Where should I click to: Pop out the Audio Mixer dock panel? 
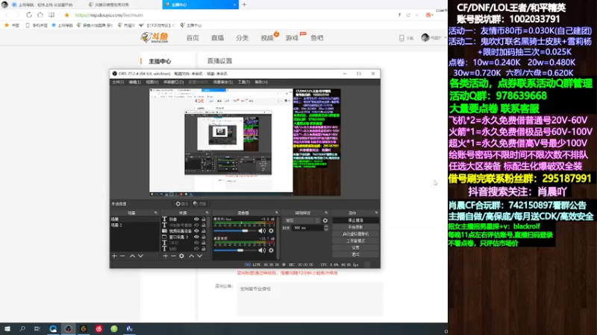[276, 213]
